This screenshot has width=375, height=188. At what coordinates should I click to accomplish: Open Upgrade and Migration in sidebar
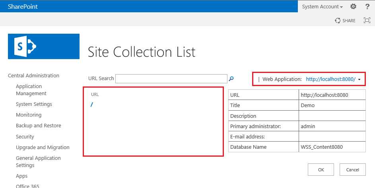[43, 148]
